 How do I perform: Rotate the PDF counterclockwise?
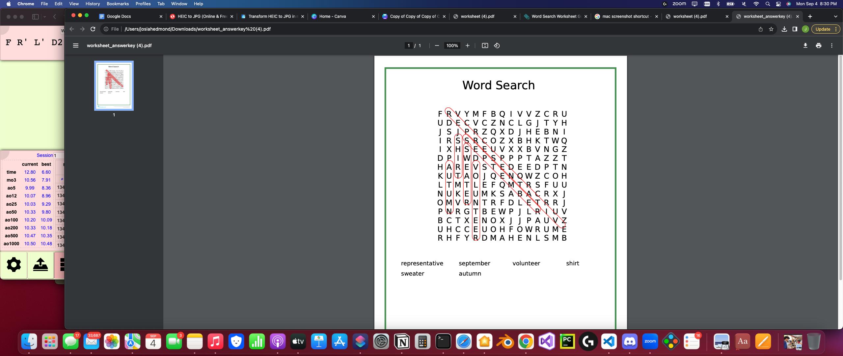497,45
